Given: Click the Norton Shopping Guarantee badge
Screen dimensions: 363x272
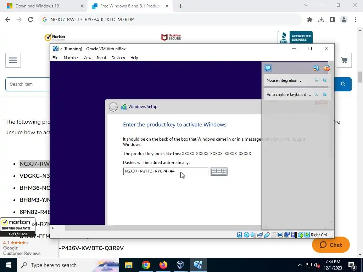Looking at the screenshot, I should coord(18,227).
